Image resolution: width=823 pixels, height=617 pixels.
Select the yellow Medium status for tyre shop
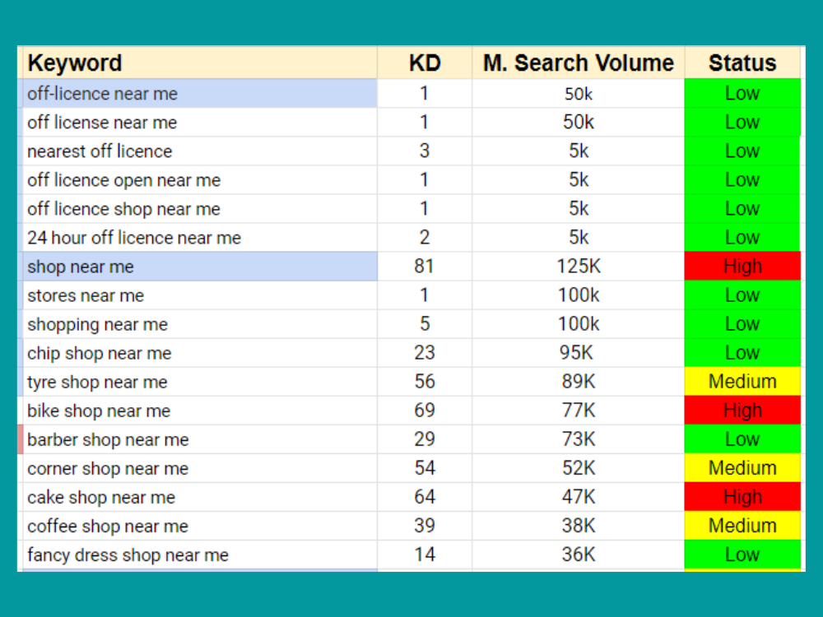click(x=742, y=381)
